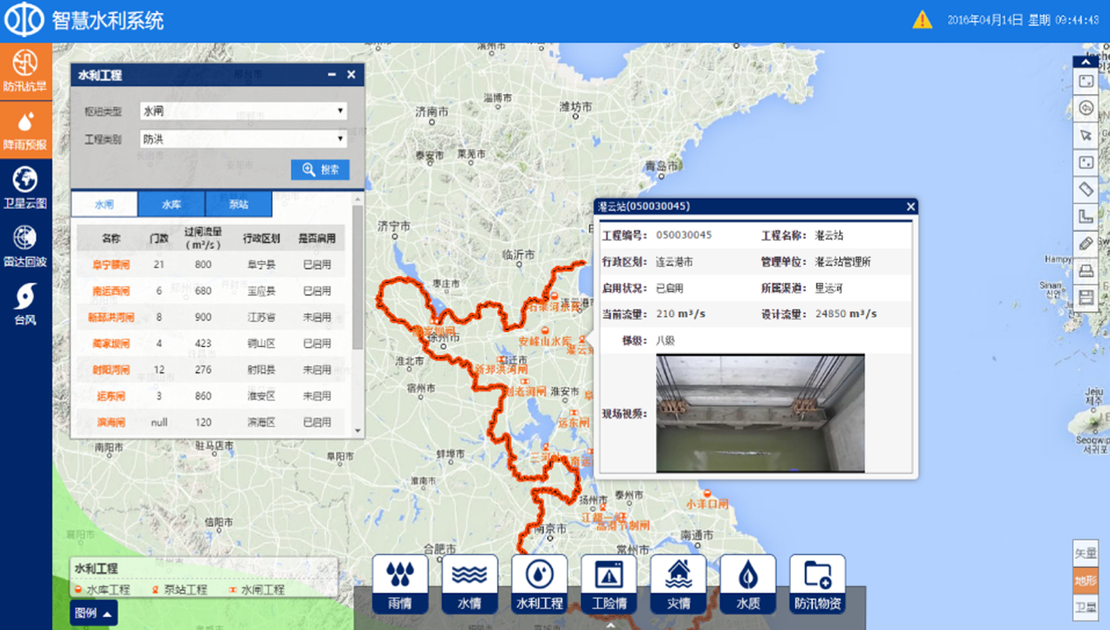The image size is (1110, 630).
Task: Click the print tool icon
Action: [1086, 272]
